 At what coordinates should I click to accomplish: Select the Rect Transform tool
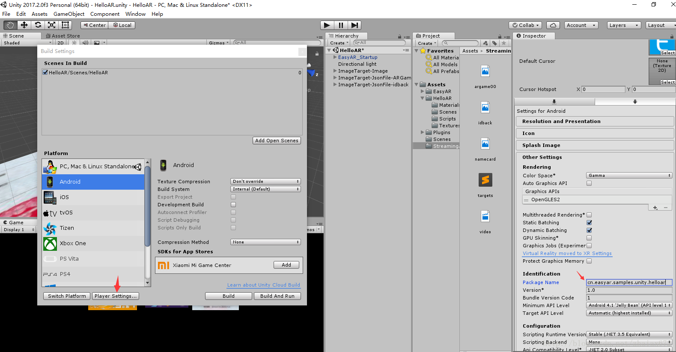click(x=65, y=25)
